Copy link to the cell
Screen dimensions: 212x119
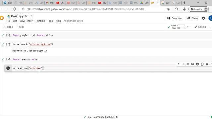coord(188,64)
